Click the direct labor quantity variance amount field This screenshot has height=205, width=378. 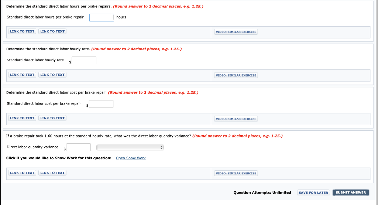tap(78, 147)
